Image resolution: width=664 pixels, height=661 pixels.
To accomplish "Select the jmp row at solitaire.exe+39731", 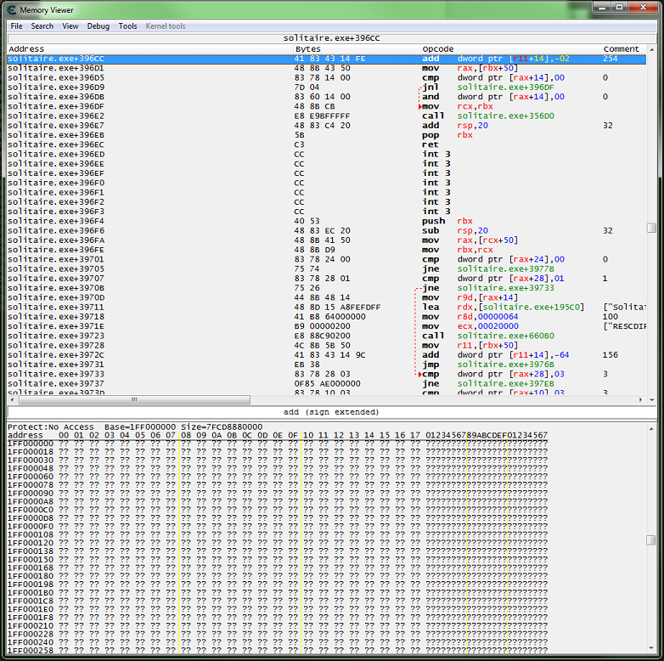I will click(327, 364).
